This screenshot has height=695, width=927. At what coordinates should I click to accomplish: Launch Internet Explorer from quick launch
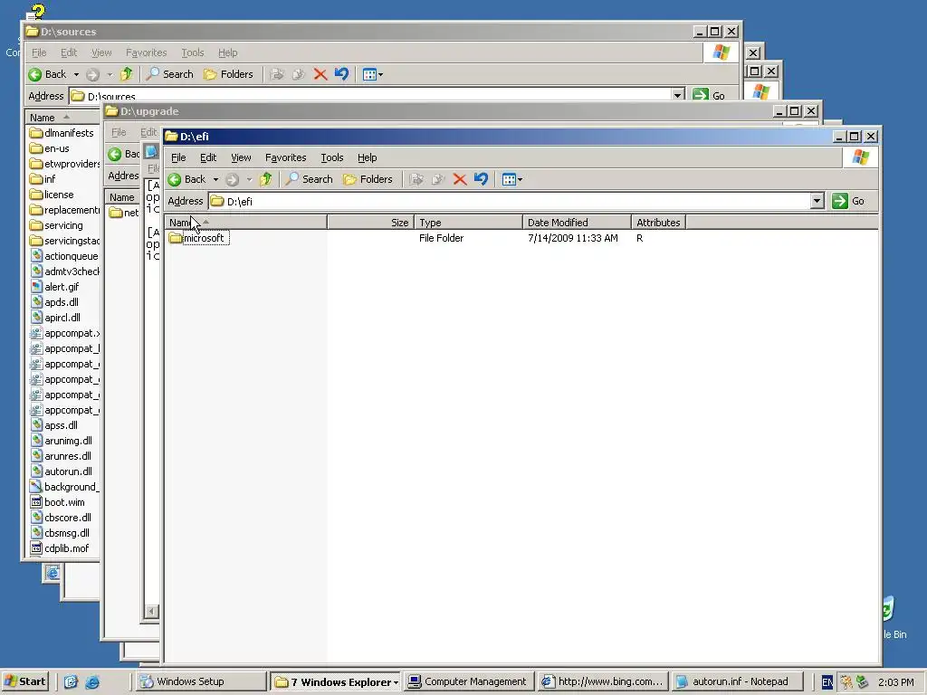[92, 682]
